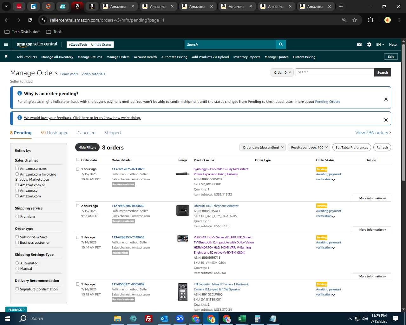Open Automate Pricing menu item
Screen dimensions: 406x325
click(x=174, y=57)
